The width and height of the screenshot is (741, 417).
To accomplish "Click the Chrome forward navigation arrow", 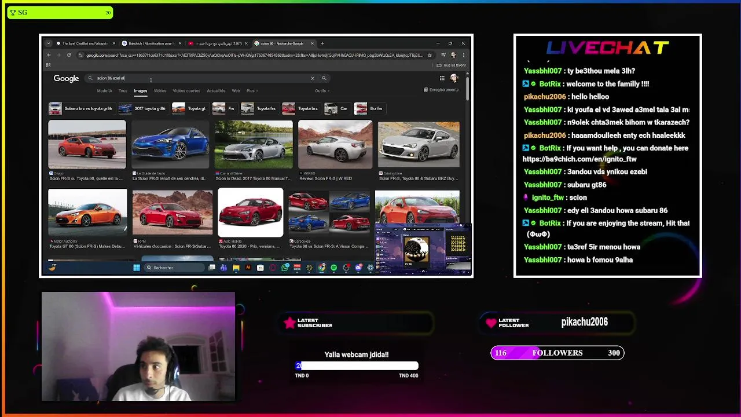I will [x=58, y=55].
